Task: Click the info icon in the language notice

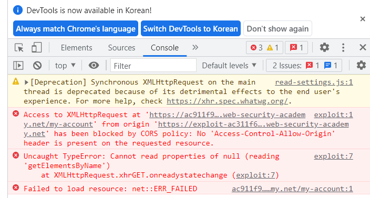Action: tap(18, 10)
